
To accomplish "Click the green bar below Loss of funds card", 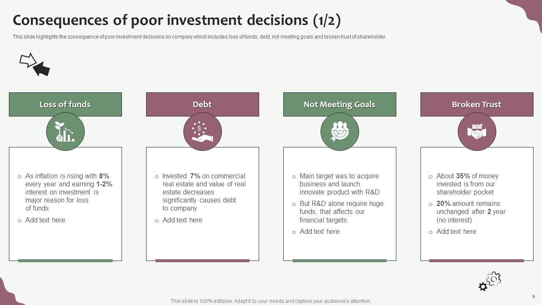I will pos(65,261).
